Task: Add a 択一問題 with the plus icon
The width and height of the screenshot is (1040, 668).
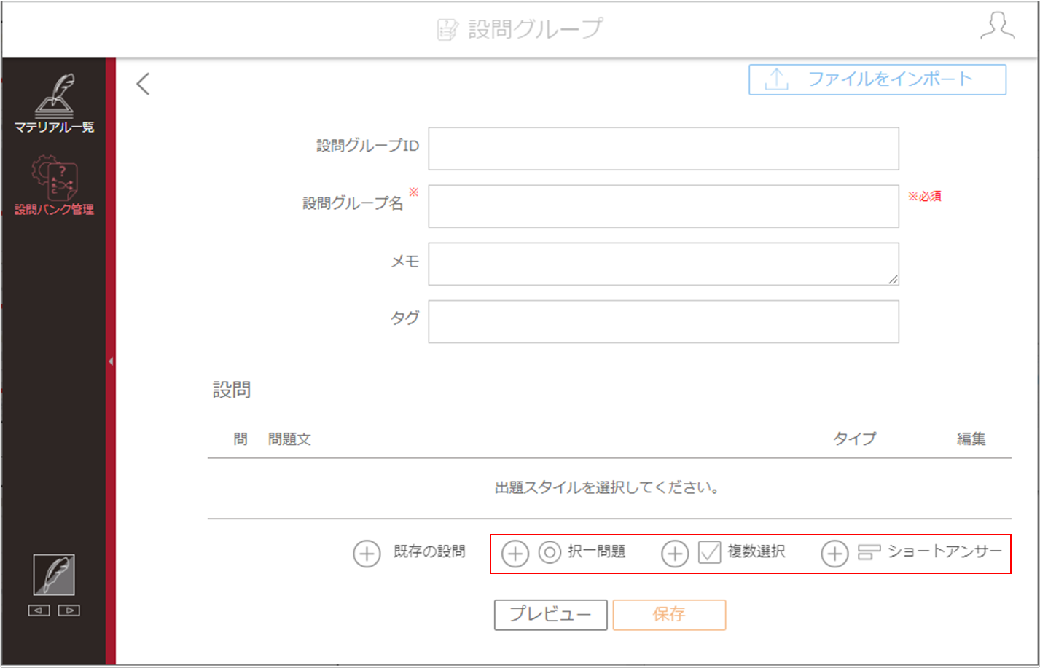Action: tap(515, 554)
